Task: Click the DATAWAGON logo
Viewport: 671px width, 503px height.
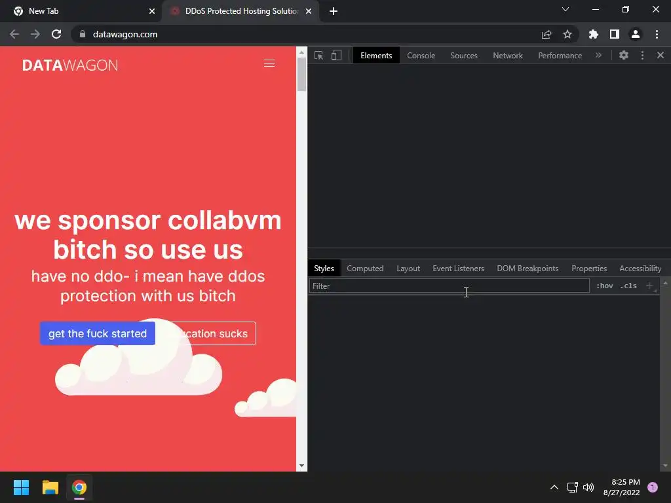Action: point(70,65)
